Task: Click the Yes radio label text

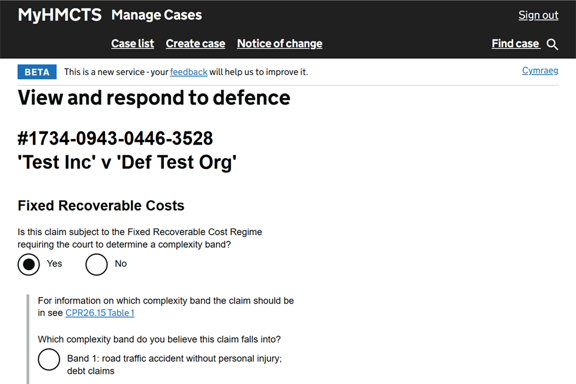Action: coord(55,263)
